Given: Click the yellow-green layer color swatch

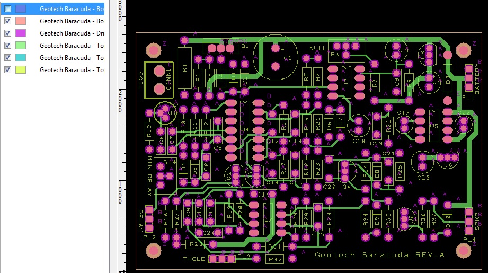Looking at the screenshot, I should pyautogui.click(x=21, y=70).
